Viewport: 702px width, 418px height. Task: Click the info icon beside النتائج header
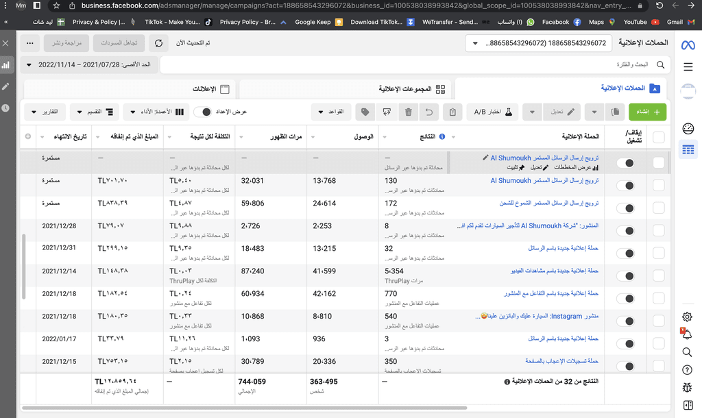coord(442,136)
